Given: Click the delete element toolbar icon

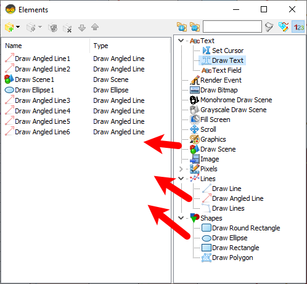Looking at the screenshot, I should (x=67, y=28).
